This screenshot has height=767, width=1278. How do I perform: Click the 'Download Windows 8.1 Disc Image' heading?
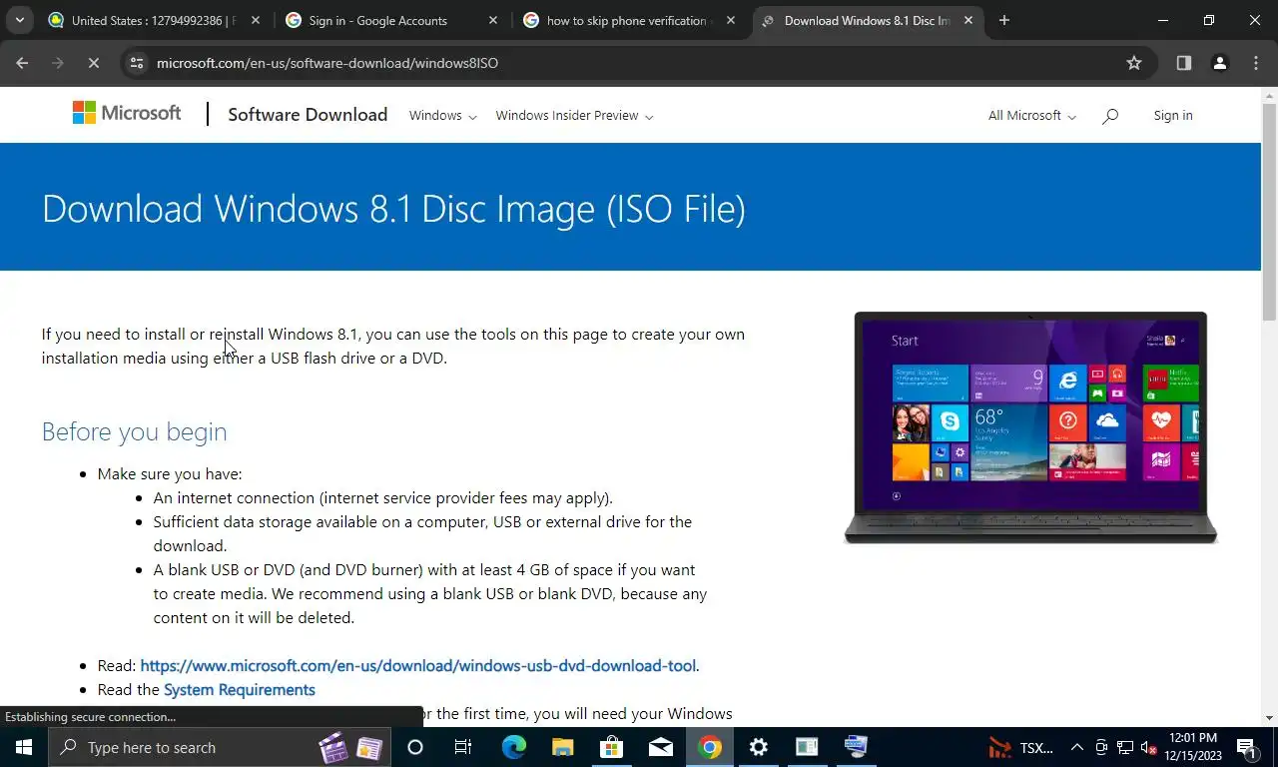(393, 209)
